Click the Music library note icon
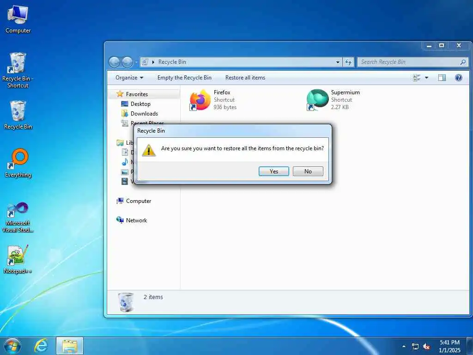Image resolution: width=473 pixels, height=355 pixels. tap(125, 162)
